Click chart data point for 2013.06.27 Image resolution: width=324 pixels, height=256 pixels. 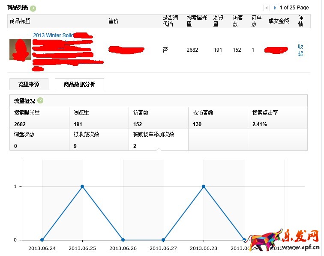163,240
